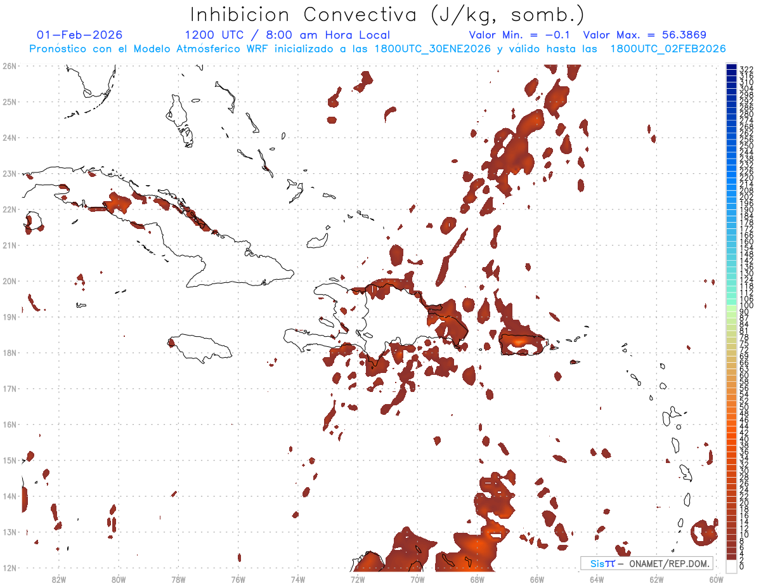Click the '26N' latitude label
The image size is (761, 588).
9,66
